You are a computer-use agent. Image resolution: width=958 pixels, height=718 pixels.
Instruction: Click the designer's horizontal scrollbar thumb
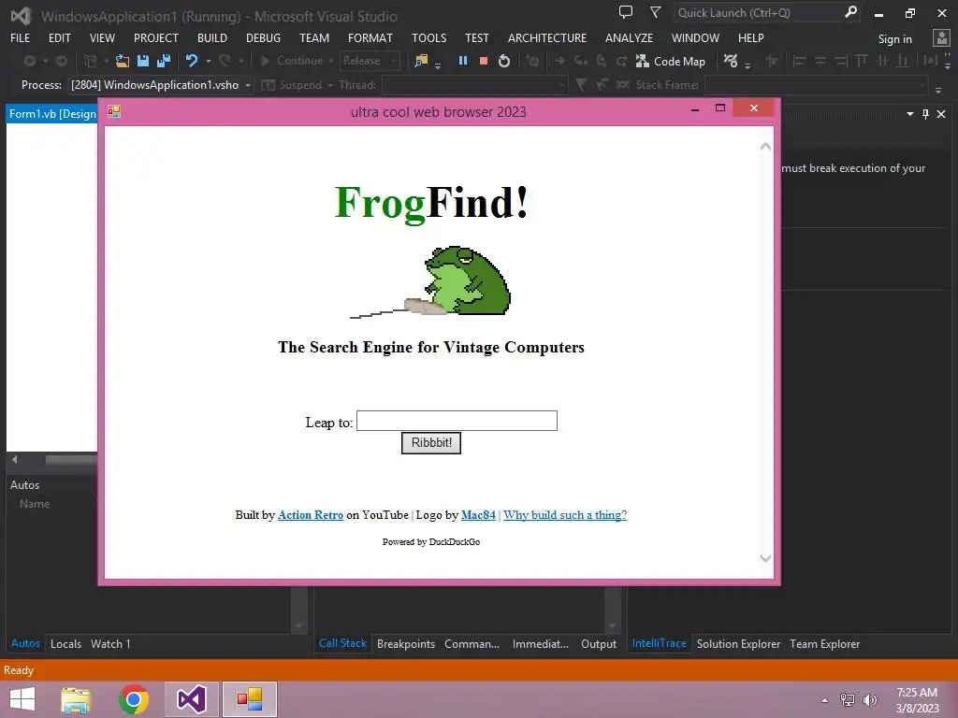(x=71, y=460)
